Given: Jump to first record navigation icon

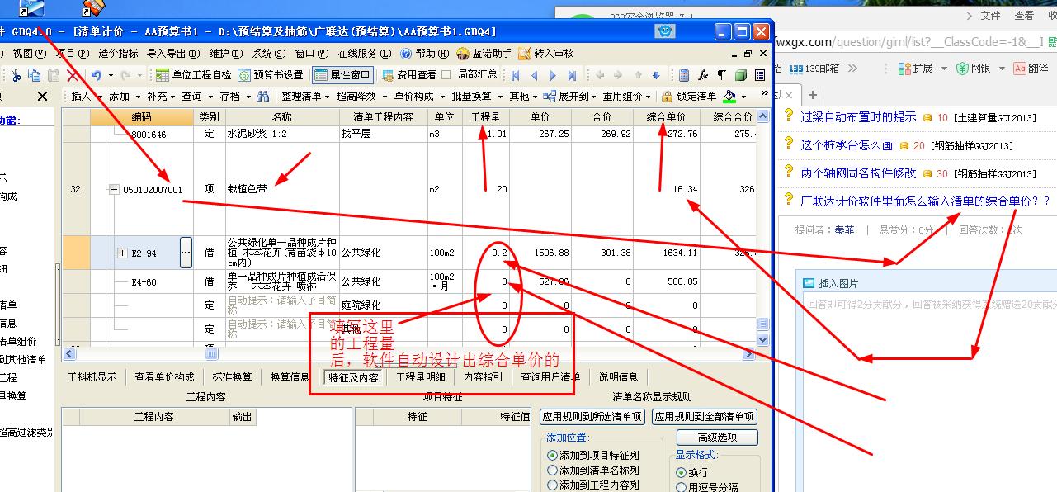Looking at the screenshot, I should tap(516, 75).
